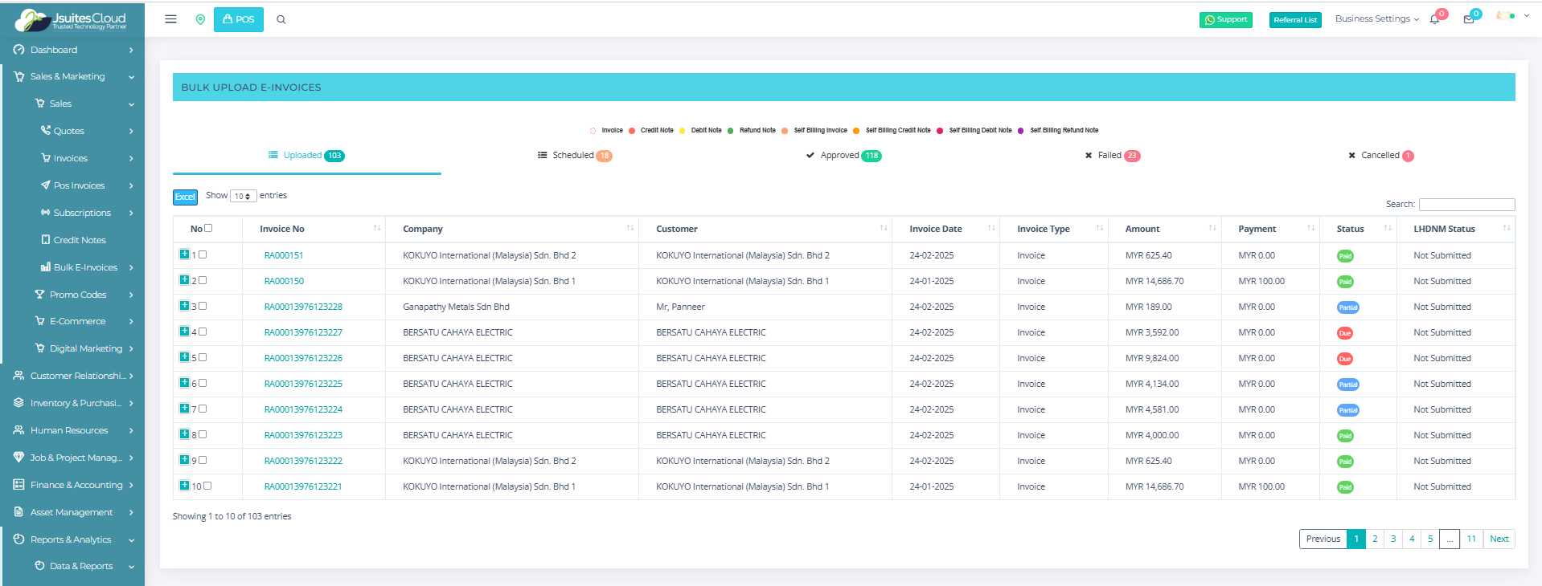Tick the checkbox for row 3
The height and width of the screenshot is (586, 1542).
point(203,306)
